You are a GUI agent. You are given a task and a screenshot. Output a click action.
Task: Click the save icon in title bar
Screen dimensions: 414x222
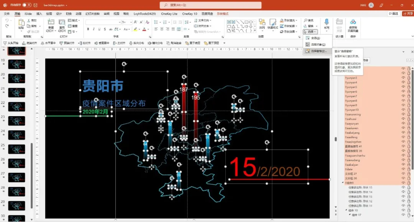point(35,5)
